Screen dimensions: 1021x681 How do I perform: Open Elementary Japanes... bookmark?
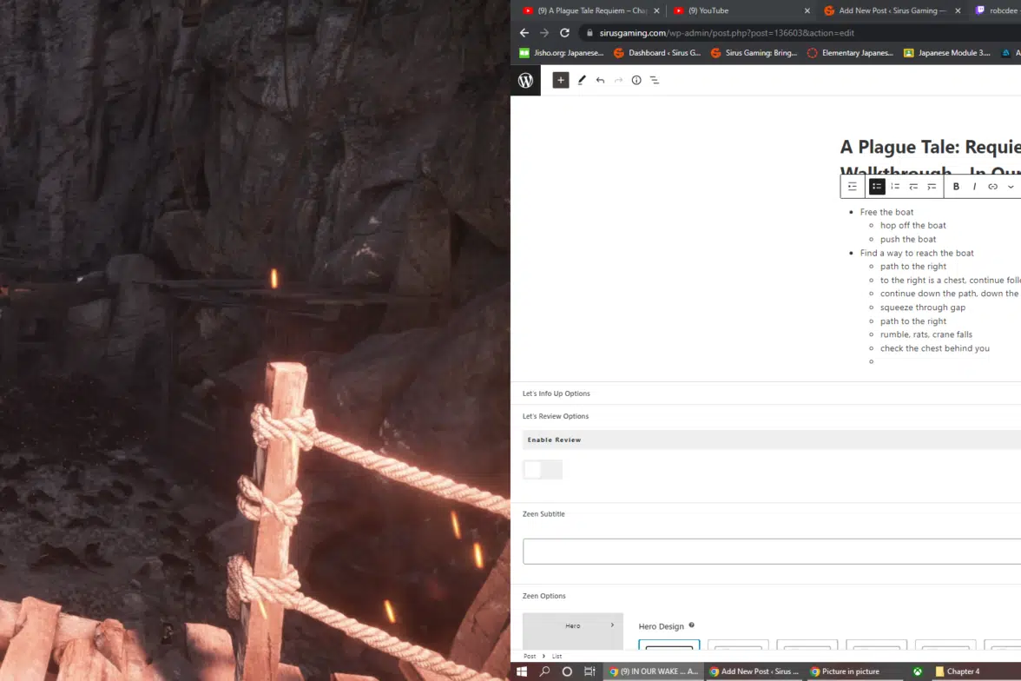point(851,53)
